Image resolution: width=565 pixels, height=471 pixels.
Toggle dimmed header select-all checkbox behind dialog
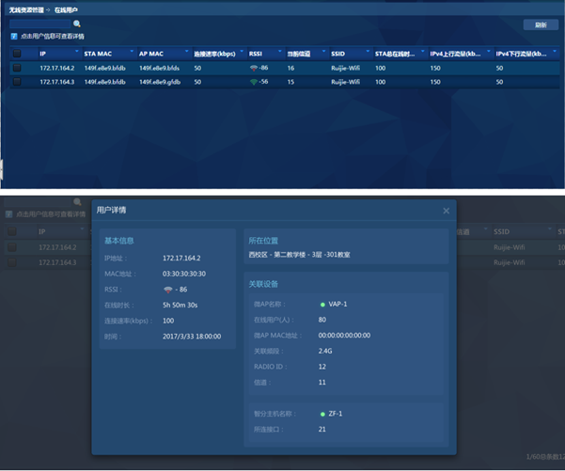(x=12, y=231)
